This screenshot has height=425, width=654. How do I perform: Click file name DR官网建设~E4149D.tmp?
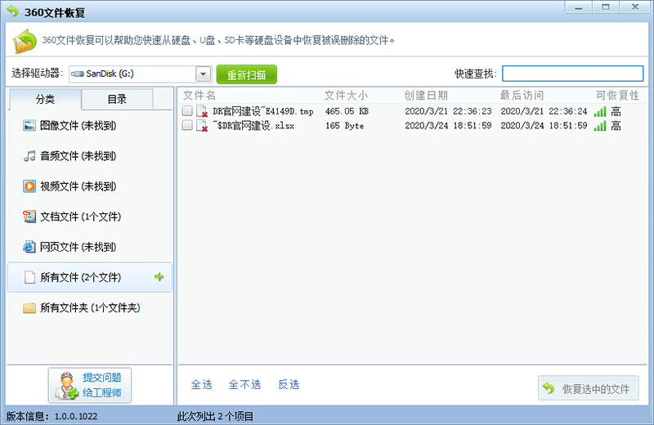point(262,111)
